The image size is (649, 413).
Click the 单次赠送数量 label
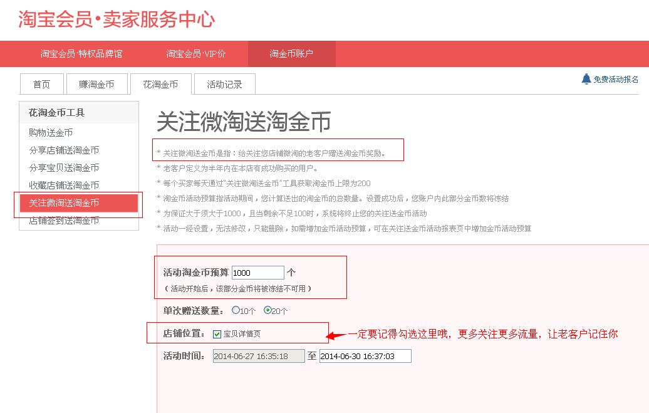pyautogui.click(x=194, y=311)
